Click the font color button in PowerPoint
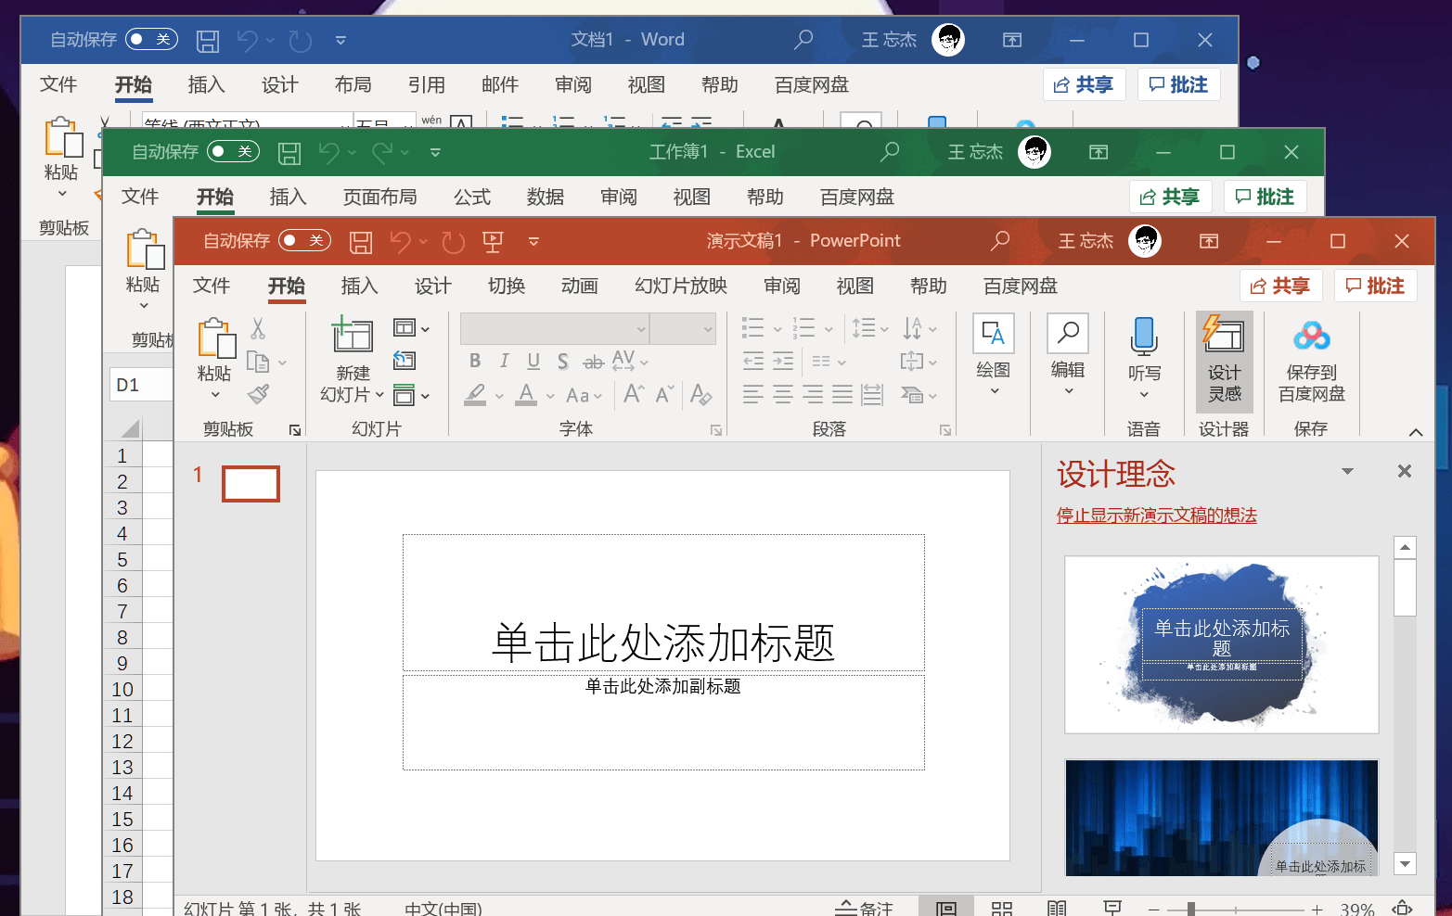This screenshot has height=916, width=1452. tap(526, 394)
